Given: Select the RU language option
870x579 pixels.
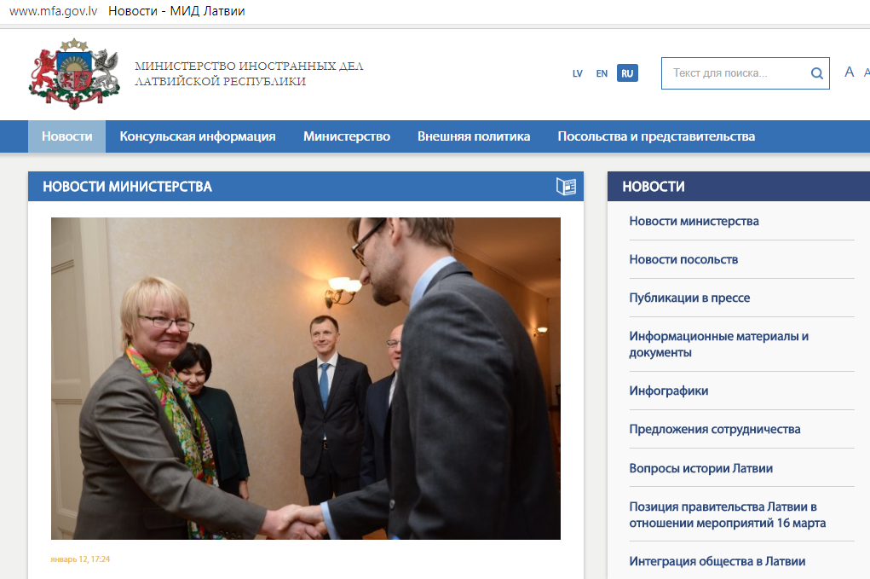Looking at the screenshot, I should [x=627, y=73].
